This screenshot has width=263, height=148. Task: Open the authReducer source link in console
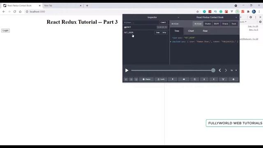[x=249, y=39]
